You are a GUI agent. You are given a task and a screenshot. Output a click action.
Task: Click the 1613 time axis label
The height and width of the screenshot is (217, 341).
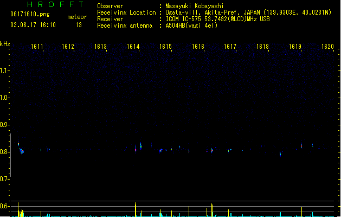[x=100, y=47]
